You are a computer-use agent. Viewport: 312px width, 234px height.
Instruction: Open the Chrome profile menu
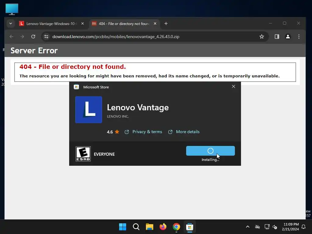[x=288, y=37]
